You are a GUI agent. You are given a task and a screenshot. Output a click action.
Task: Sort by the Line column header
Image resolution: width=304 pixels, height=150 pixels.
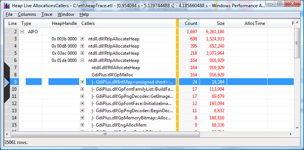[x=12, y=23]
